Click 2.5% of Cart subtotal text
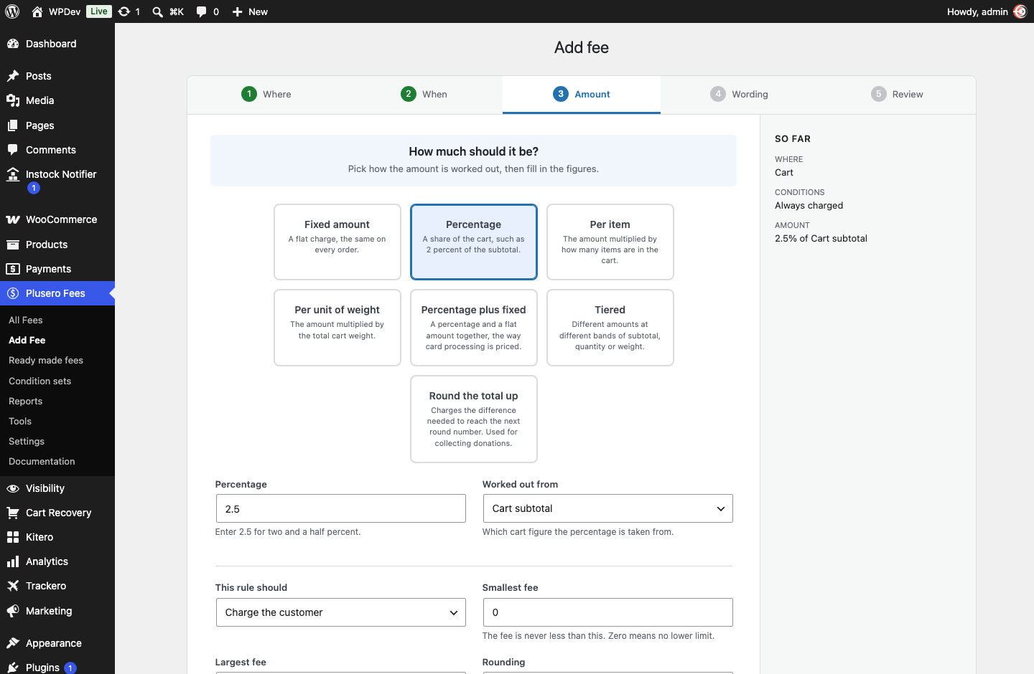 click(821, 238)
